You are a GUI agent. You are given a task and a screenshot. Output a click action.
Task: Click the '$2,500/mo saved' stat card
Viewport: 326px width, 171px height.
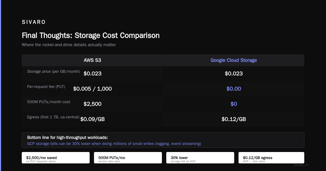pos(56,158)
